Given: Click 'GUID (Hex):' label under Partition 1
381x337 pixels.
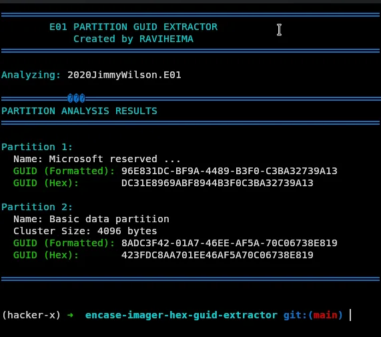Looking at the screenshot, I should click(46, 183).
